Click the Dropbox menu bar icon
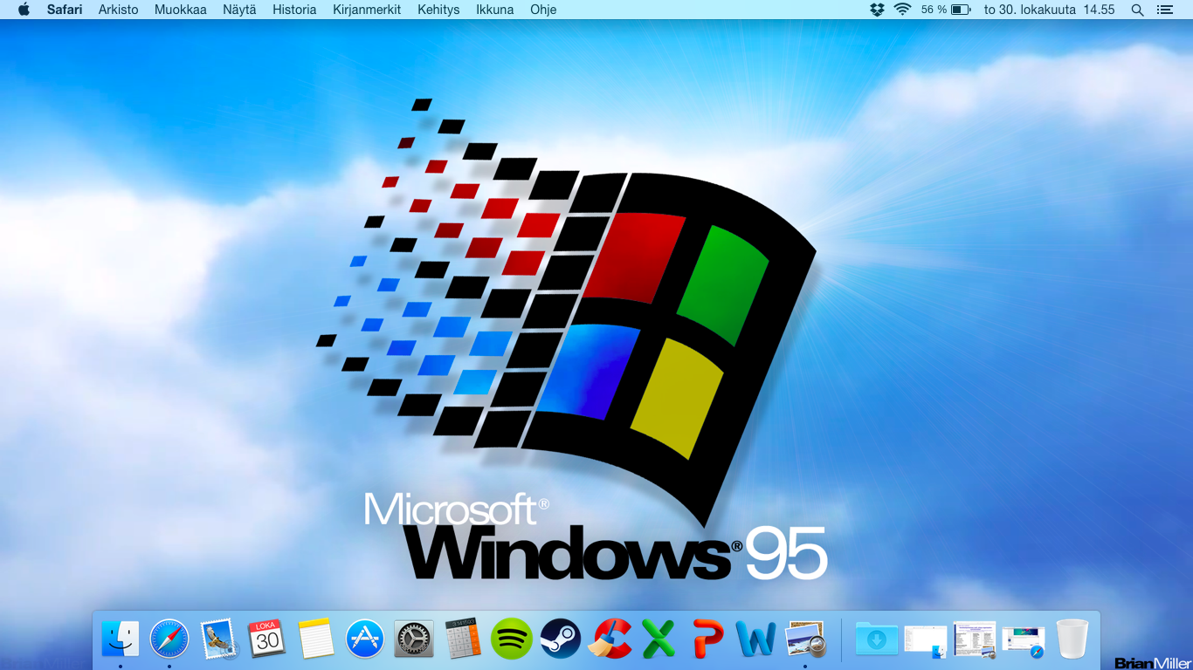 tap(878, 10)
